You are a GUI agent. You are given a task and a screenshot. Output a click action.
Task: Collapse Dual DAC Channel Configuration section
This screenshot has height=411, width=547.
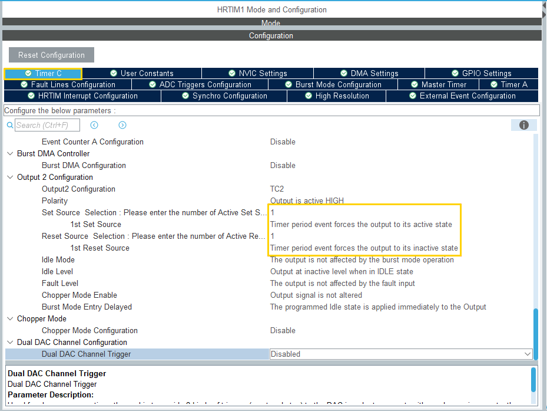[x=10, y=342]
